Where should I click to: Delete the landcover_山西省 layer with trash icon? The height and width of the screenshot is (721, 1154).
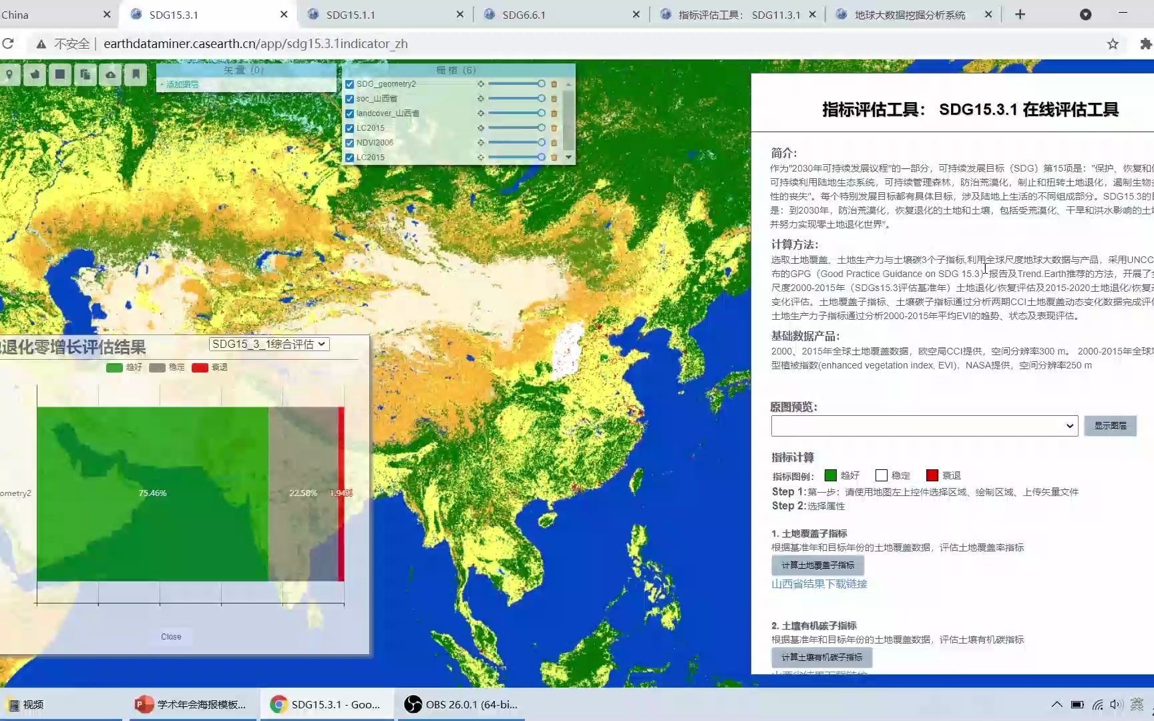point(554,113)
